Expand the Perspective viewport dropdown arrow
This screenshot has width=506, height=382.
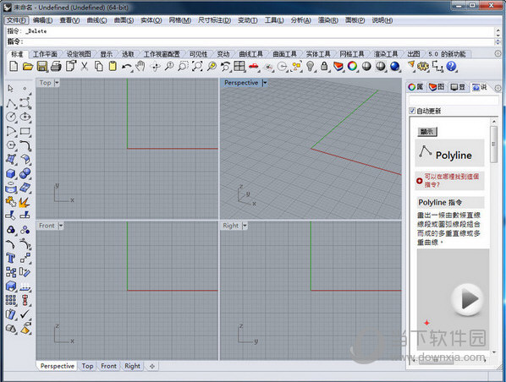pyautogui.click(x=265, y=83)
